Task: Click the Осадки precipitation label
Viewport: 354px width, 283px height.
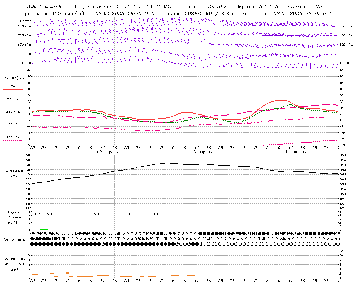Action: pyautogui.click(x=14, y=217)
